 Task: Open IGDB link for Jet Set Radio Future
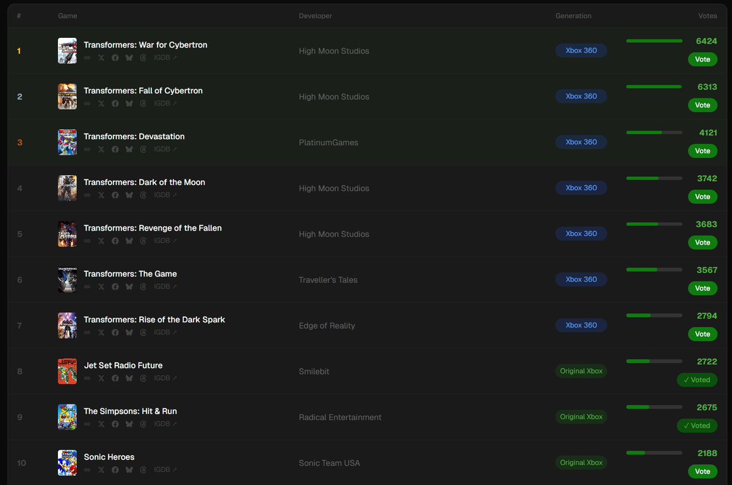165,378
